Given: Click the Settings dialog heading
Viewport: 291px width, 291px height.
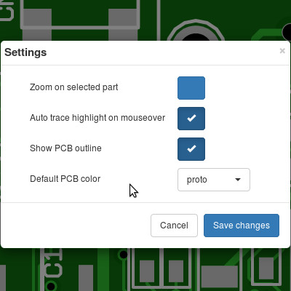Looking at the screenshot, I should click(25, 52).
